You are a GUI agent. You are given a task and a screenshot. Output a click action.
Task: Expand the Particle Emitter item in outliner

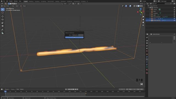(x=150, y=17)
